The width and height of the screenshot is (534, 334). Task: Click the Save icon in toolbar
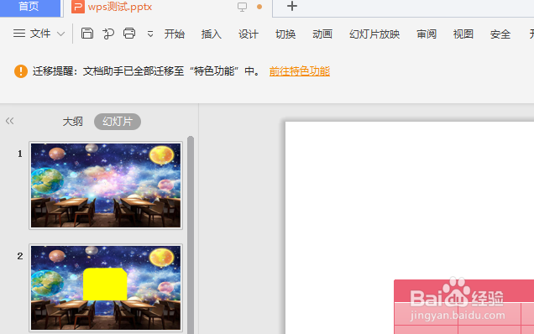tap(87, 34)
